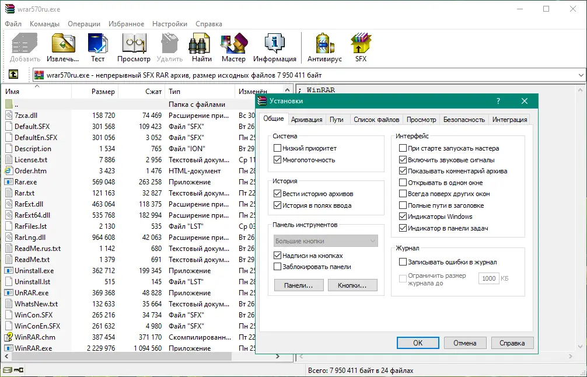Check Всегда поверх других окон
587x377 pixels.
[403, 194]
